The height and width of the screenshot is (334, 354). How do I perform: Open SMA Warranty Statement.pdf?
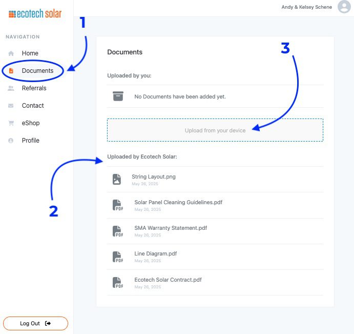point(171,228)
